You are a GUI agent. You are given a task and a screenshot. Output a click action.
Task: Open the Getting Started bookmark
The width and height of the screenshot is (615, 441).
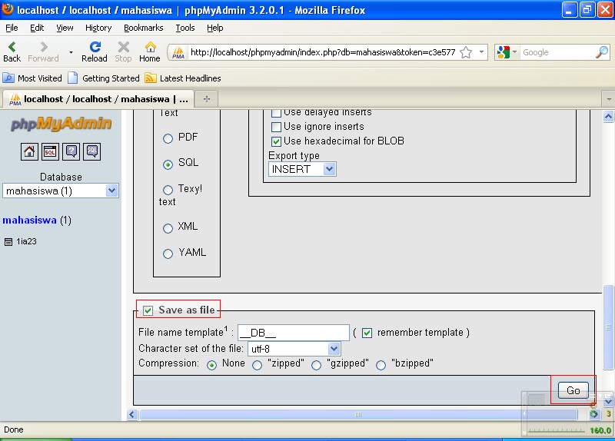[x=104, y=78]
